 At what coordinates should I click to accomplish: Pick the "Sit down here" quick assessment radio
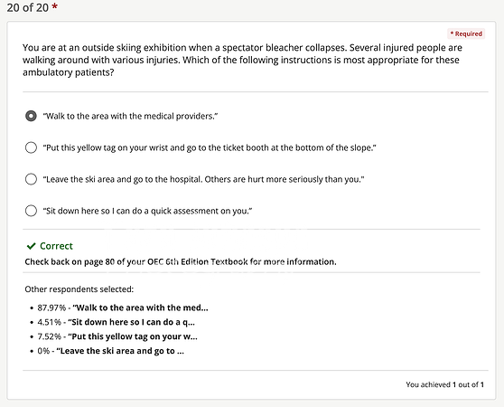[31, 211]
